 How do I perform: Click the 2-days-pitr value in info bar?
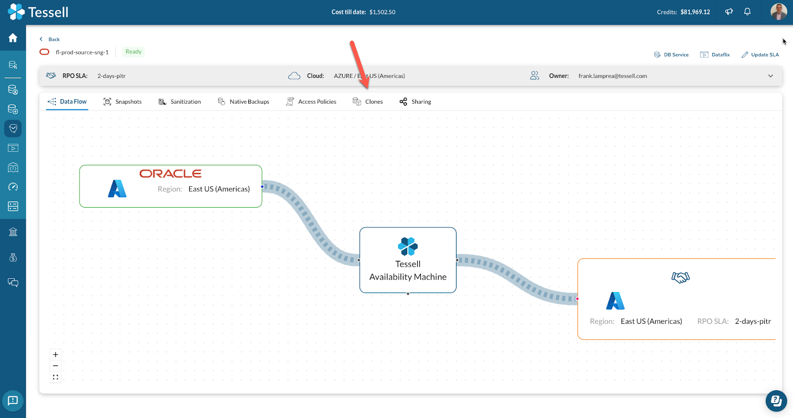point(112,76)
